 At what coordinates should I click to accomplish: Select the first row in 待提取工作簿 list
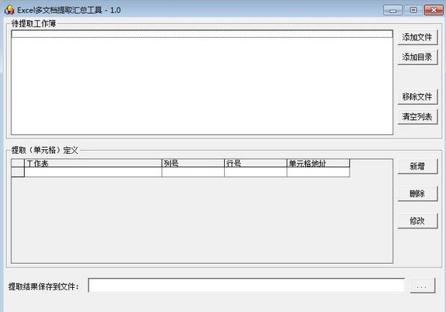tap(202, 34)
